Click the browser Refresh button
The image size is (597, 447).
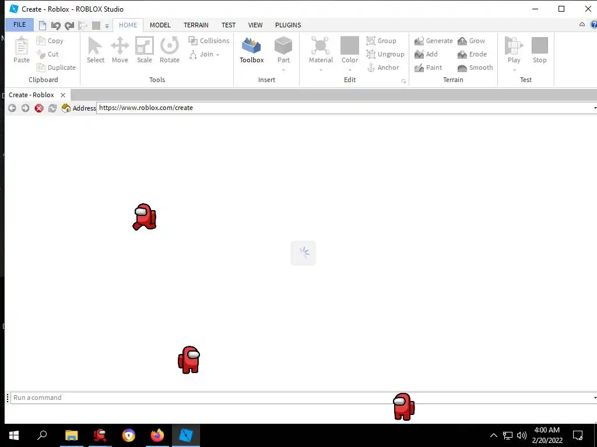(52, 108)
